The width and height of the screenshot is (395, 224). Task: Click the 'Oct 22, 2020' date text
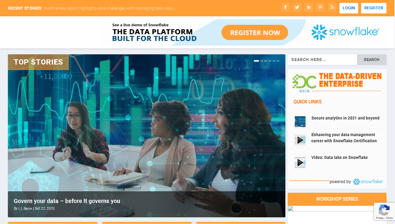(45, 209)
